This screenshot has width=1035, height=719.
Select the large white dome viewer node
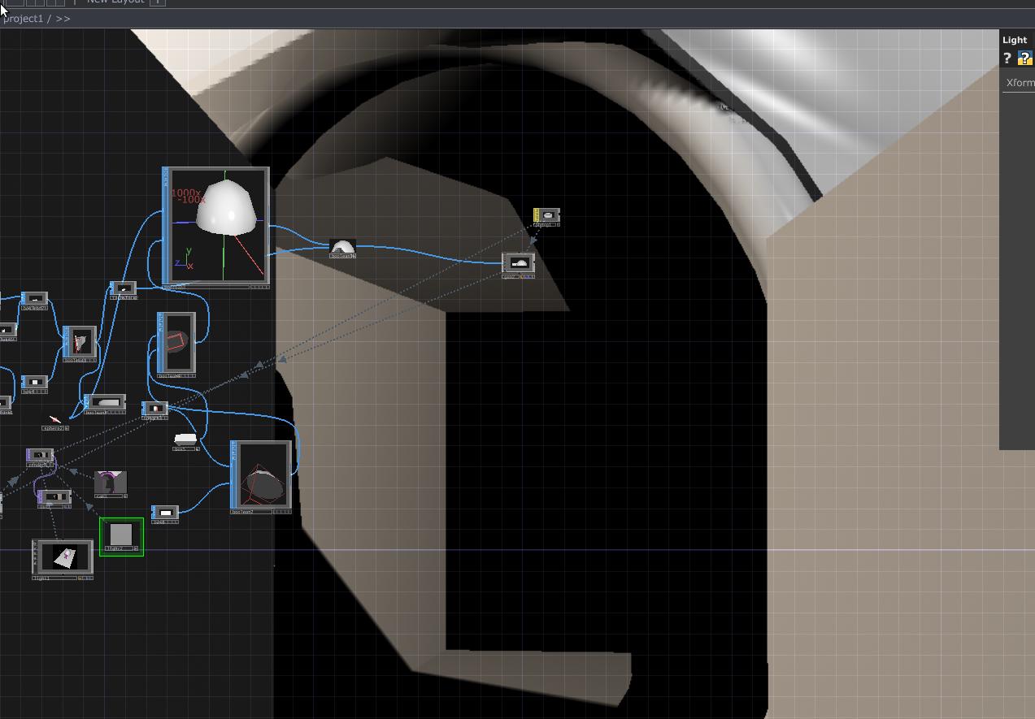click(216, 227)
